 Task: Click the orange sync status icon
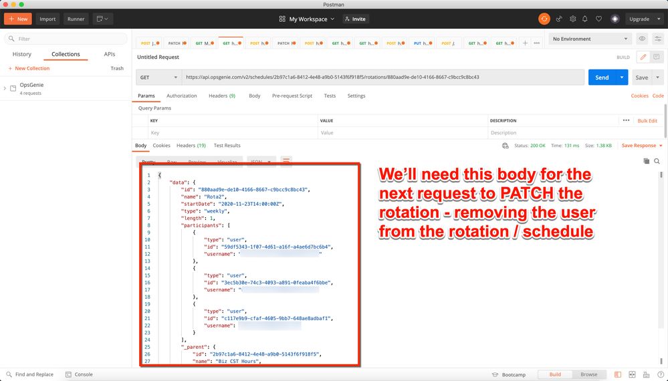click(x=544, y=19)
